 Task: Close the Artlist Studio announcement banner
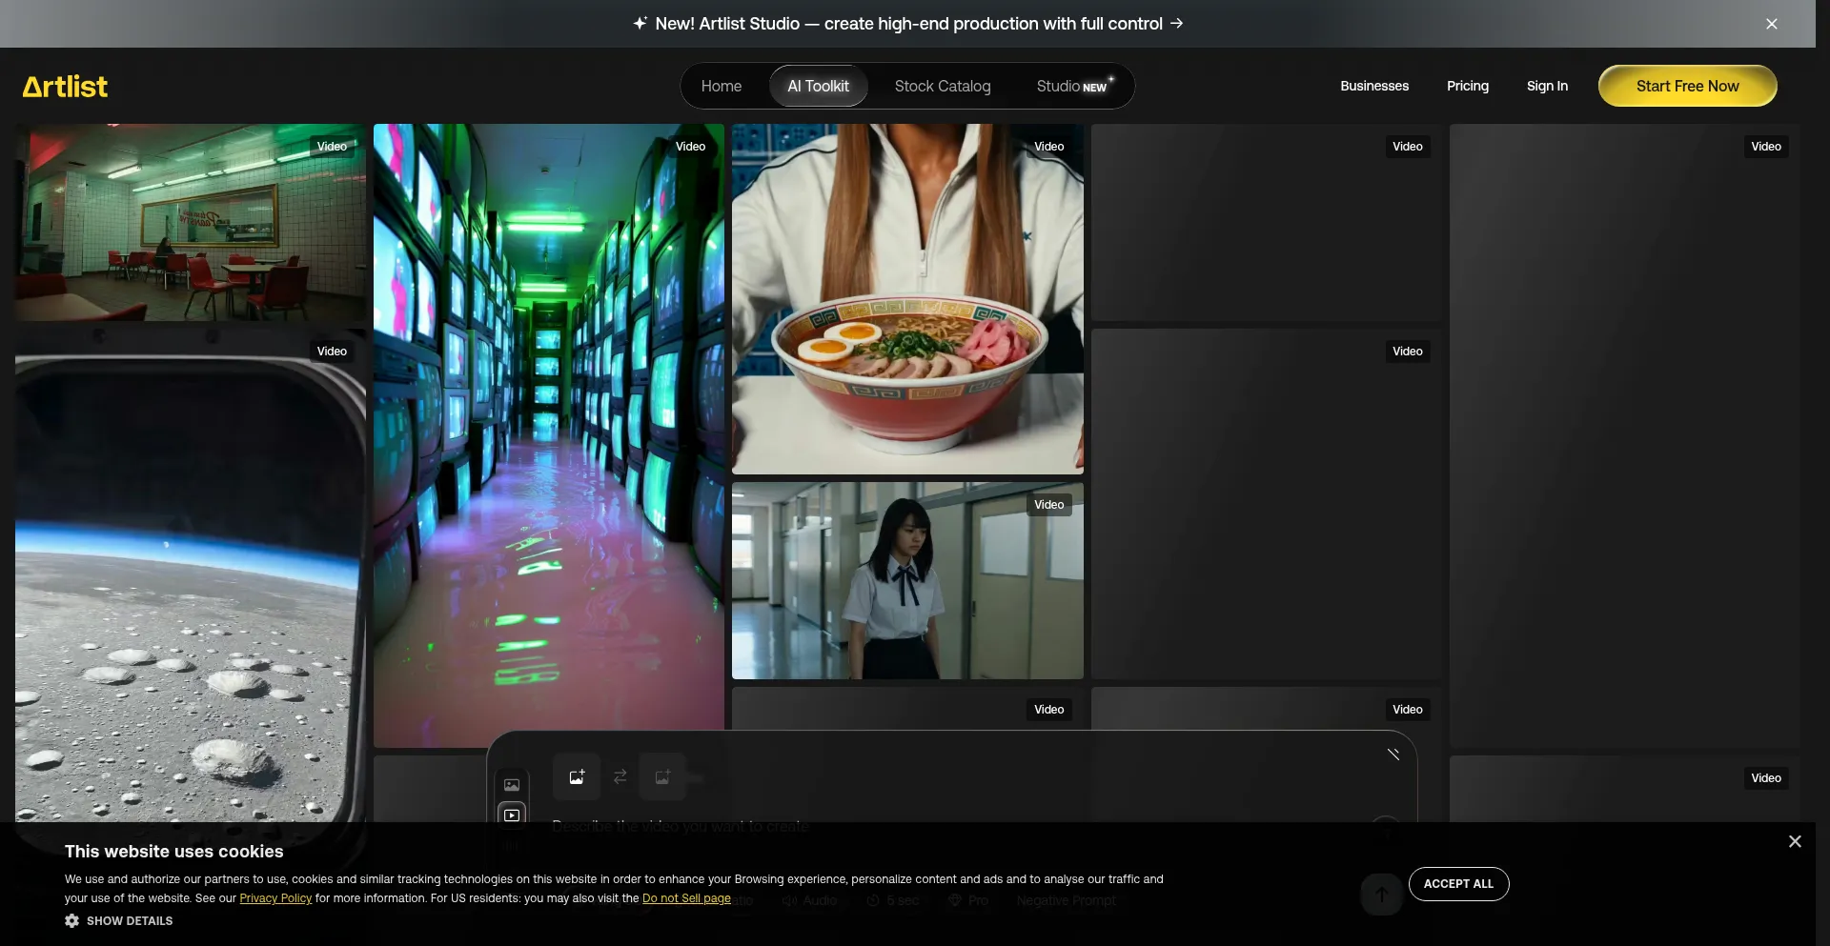coord(1772,24)
